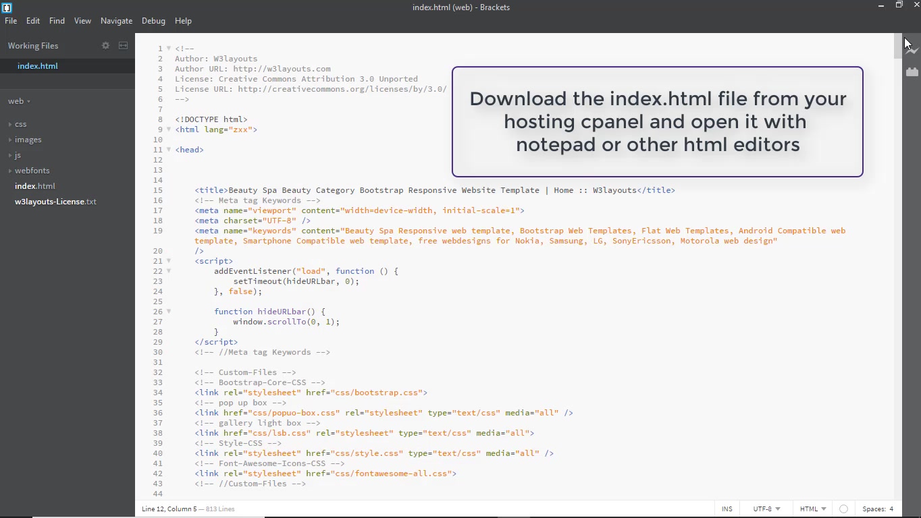This screenshot has width=921, height=518.
Task: Click the lint status circle indicator
Action: (843, 509)
